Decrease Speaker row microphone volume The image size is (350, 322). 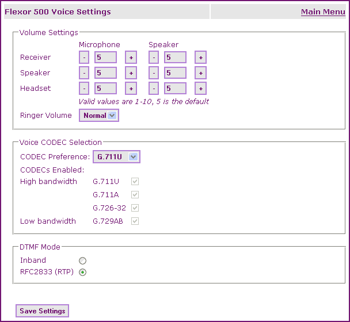(x=84, y=72)
